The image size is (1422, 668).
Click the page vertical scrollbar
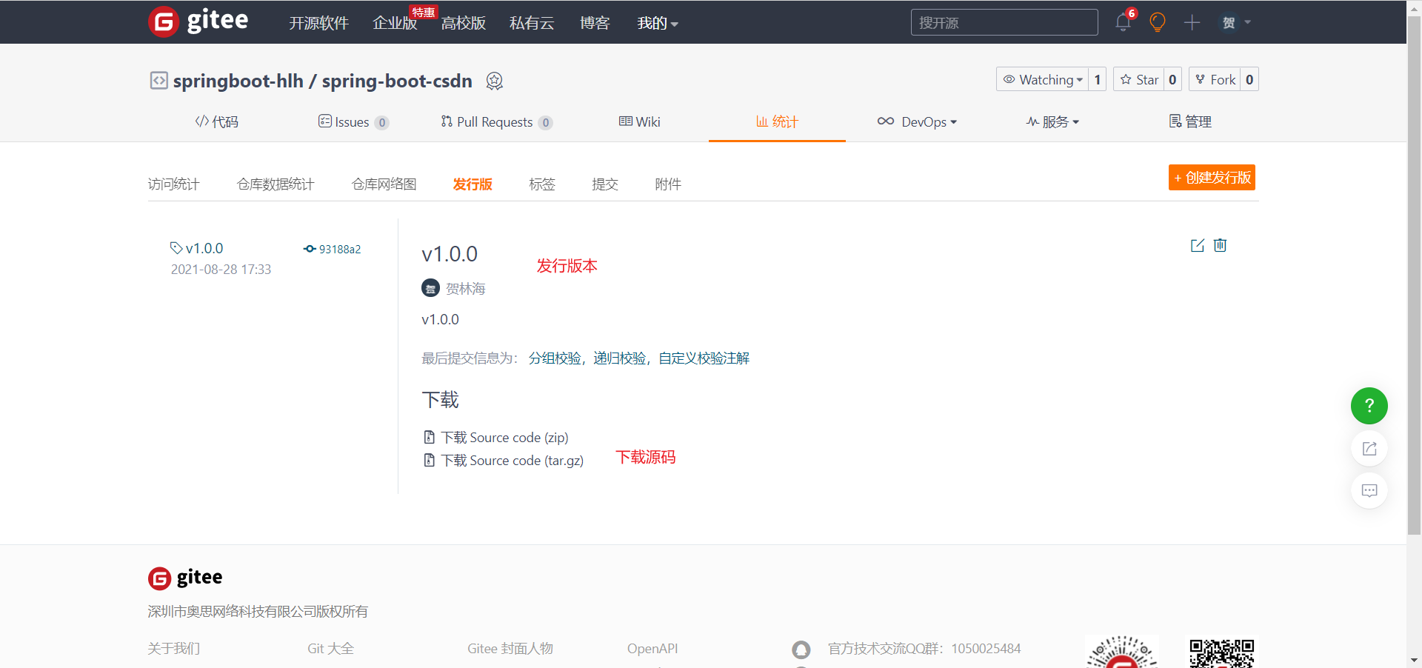(x=1414, y=275)
